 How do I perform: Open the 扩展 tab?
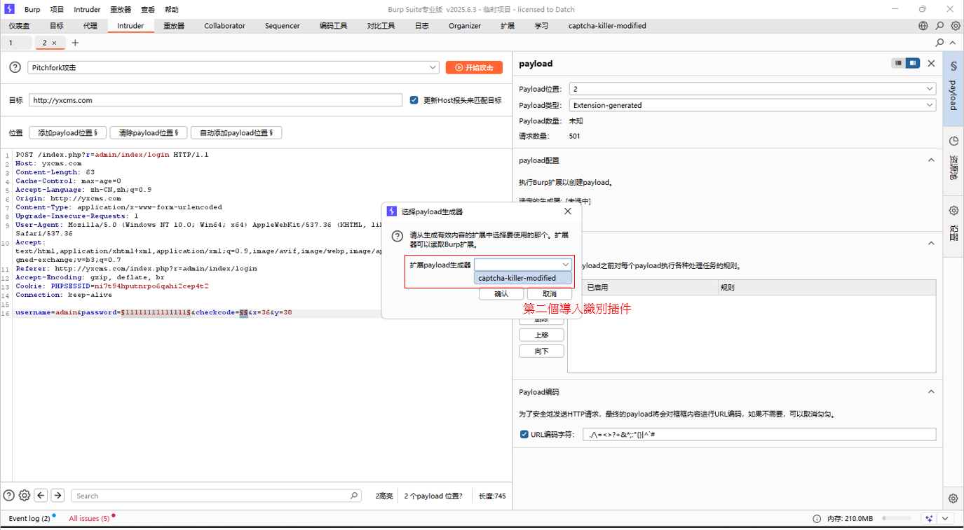[508, 26]
